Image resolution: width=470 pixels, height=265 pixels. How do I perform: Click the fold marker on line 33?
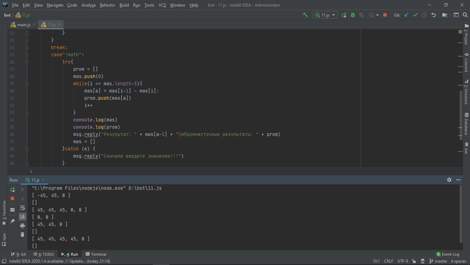(x=27, y=112)
